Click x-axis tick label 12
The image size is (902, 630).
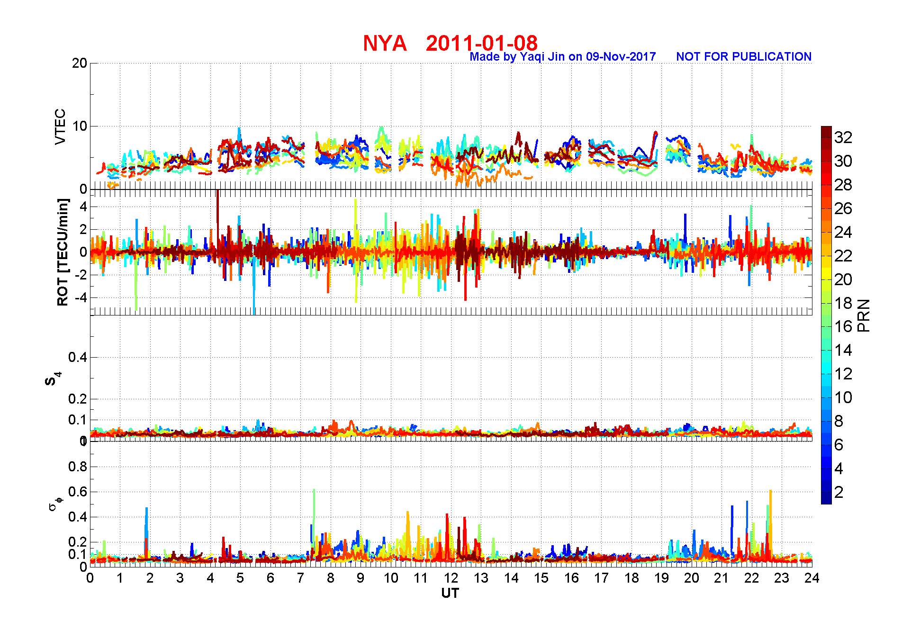pos(451,578)
